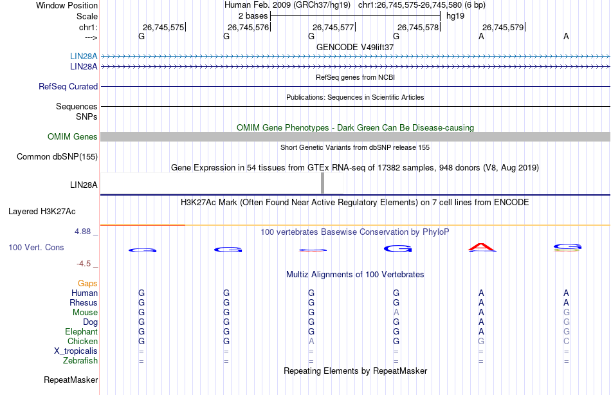Click 'Human Feb. 2009 (GRCh37/hg19)' assembly text
Screen dimensions: 611x395
coord(287,5)
